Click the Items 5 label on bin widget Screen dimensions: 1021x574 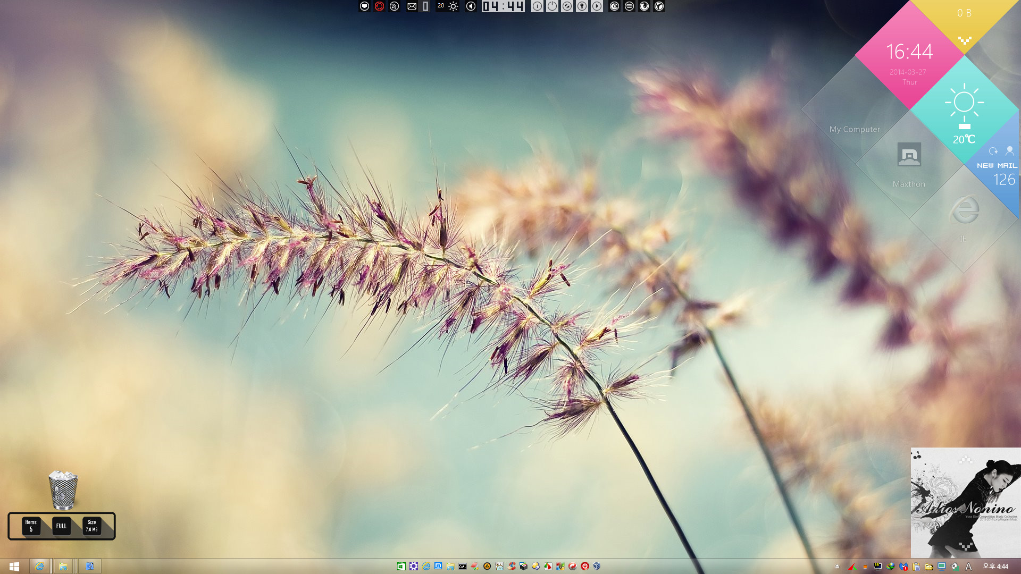click(31, 526)
